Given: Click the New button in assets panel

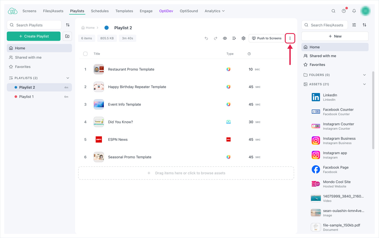Looking at the screenshot, I should (335, 36).
